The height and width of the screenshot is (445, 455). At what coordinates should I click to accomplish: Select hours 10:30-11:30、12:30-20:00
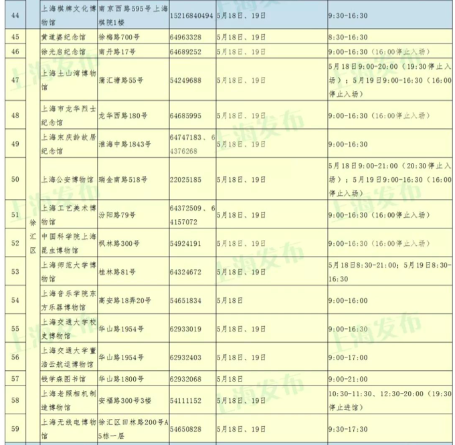coord(376,394)
